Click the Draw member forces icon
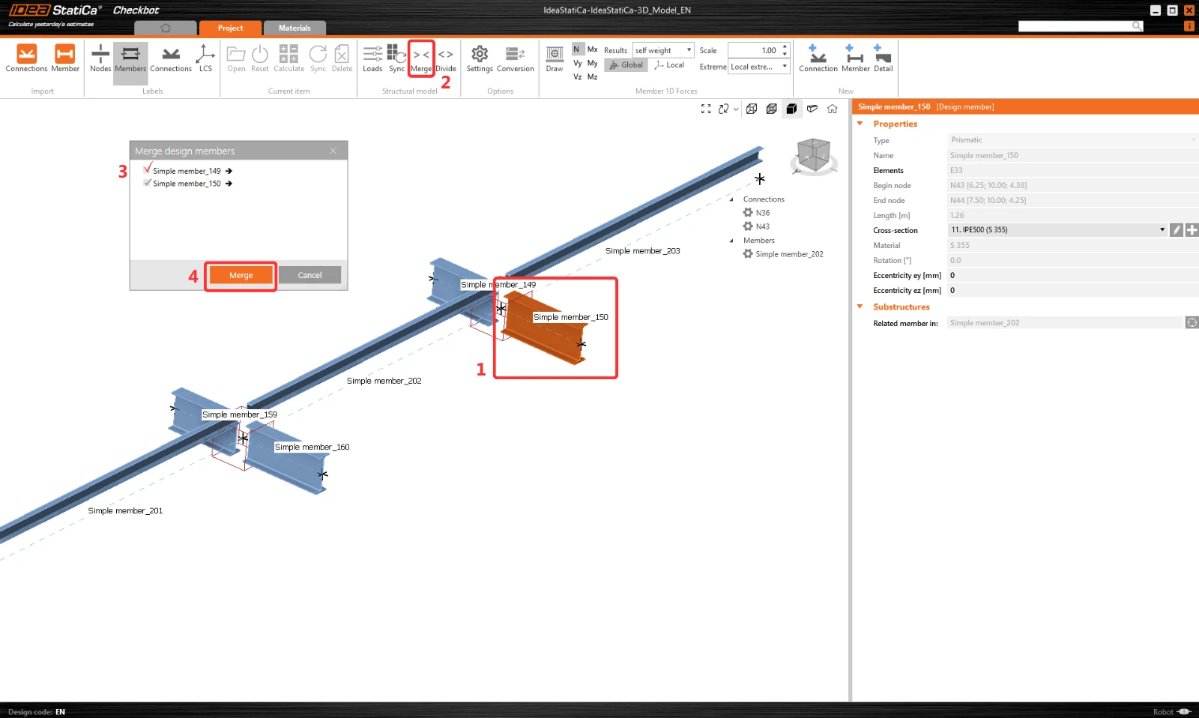Viewport: 1199px width, 718px height. [555, 58]
